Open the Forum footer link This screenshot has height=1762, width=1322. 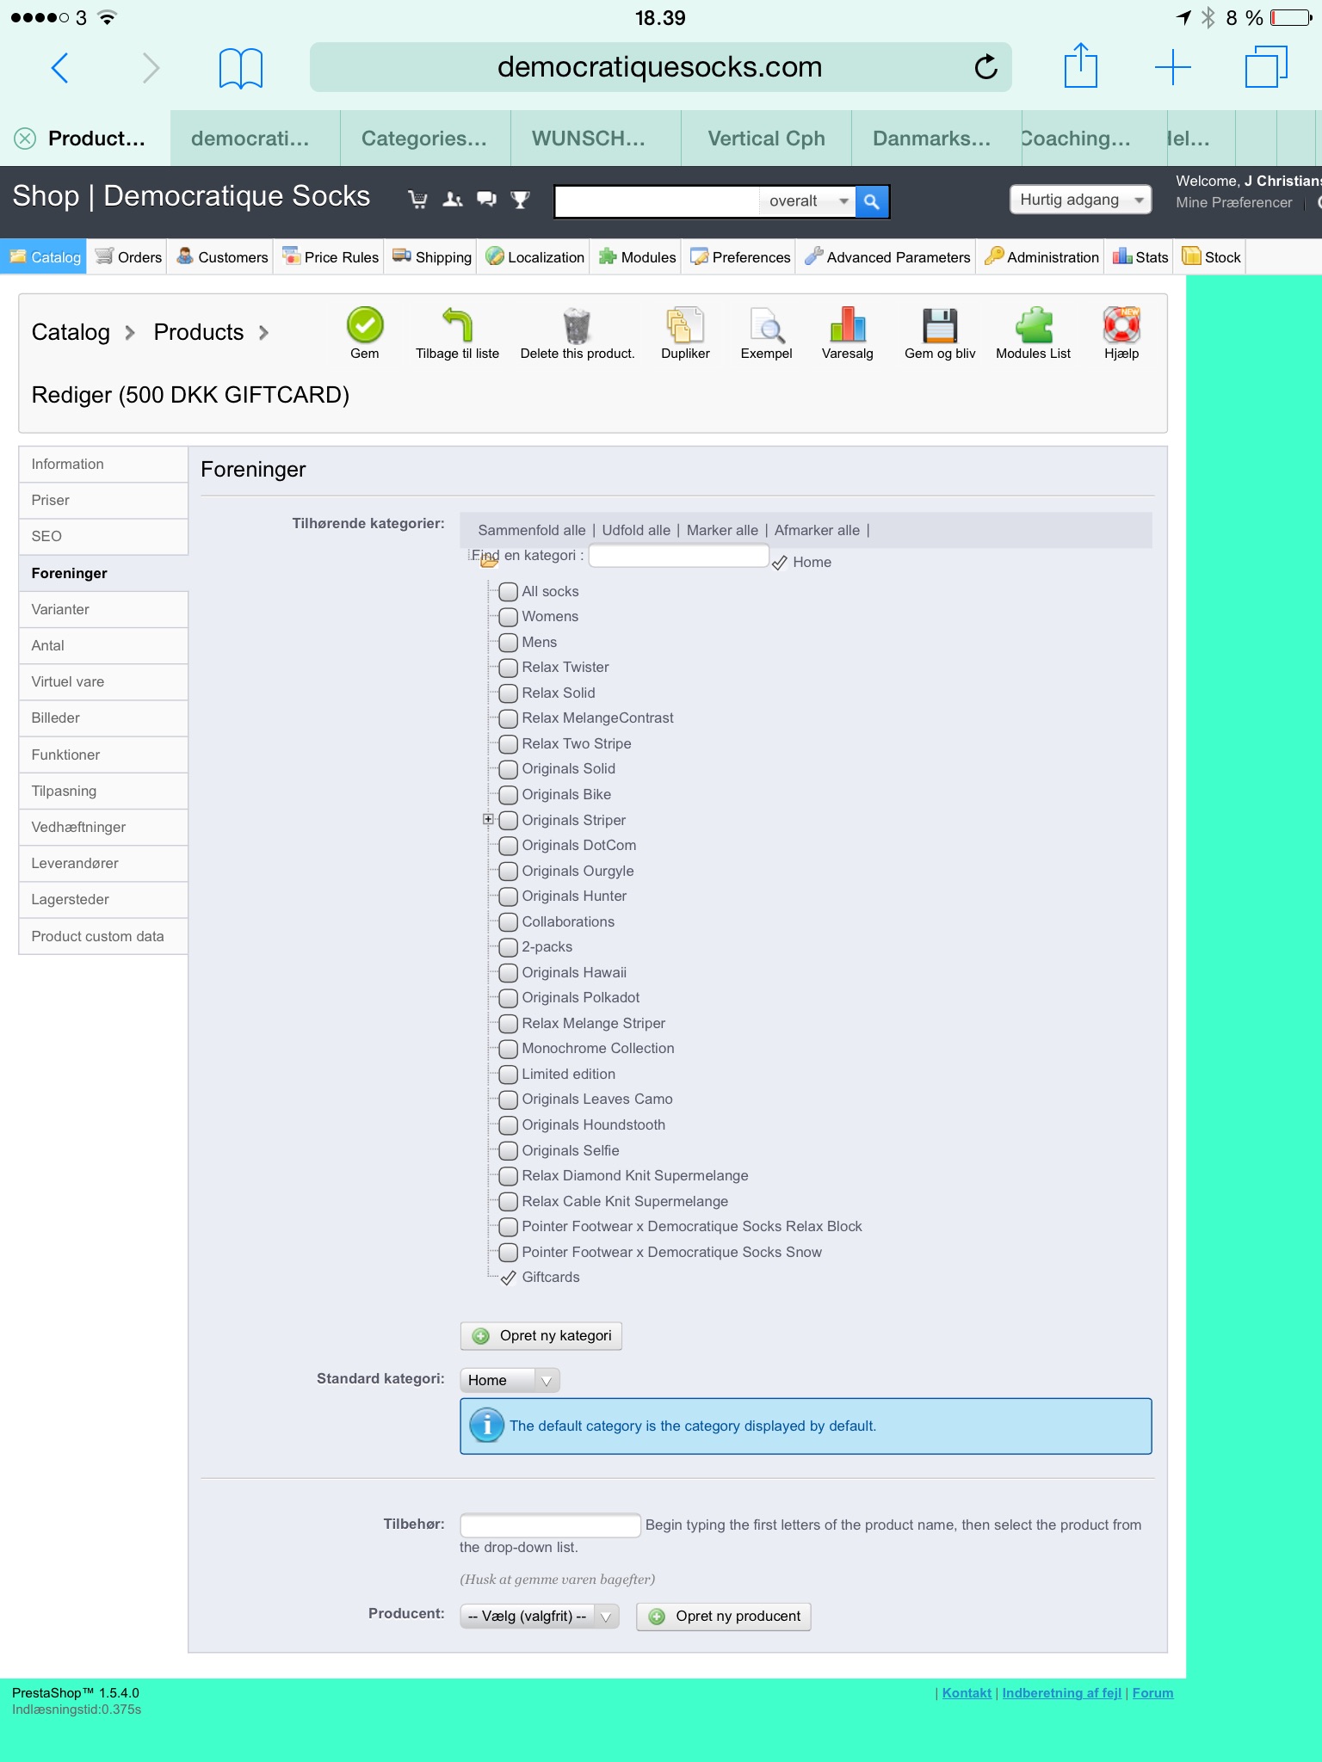[x=1152, y=1693]
